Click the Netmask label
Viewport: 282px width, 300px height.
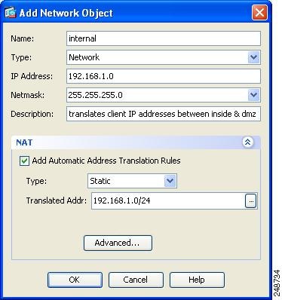(28, 95)
